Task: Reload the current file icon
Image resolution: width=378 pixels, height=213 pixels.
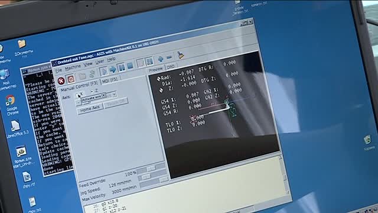Action: tap(92, 74)
